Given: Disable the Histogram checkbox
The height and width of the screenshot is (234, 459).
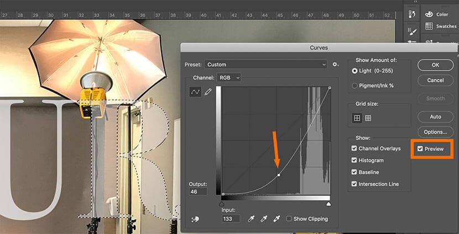Looking at the screenshot, I should tap(354, 161).
